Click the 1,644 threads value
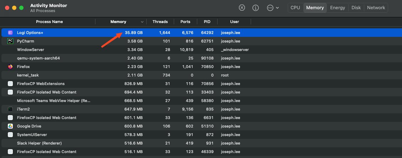Image resolution: width=402 pixels, height=158 pixels. coord(165,33)
